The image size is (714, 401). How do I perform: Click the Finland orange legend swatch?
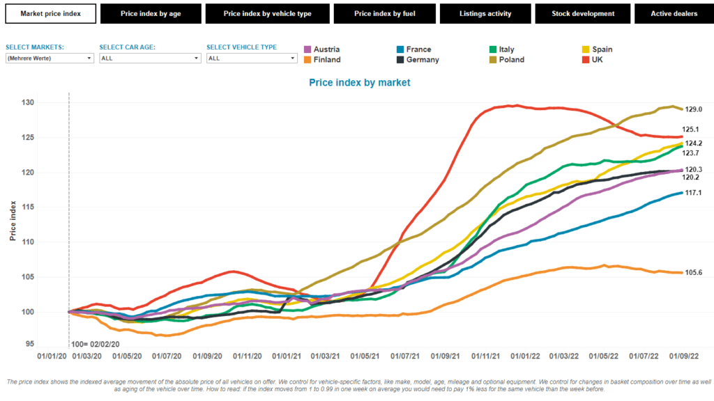point(307,60)
